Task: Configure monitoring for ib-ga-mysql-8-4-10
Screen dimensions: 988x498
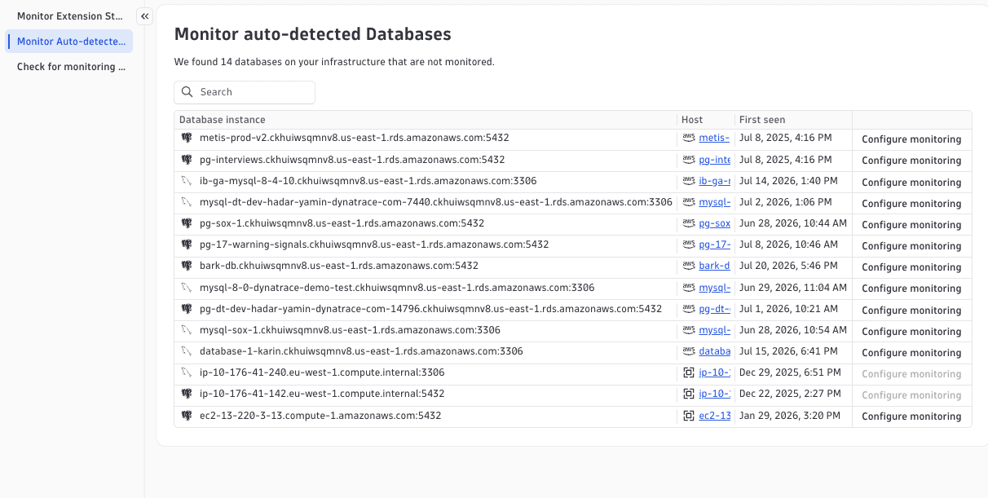Action: tap(911, 183)
